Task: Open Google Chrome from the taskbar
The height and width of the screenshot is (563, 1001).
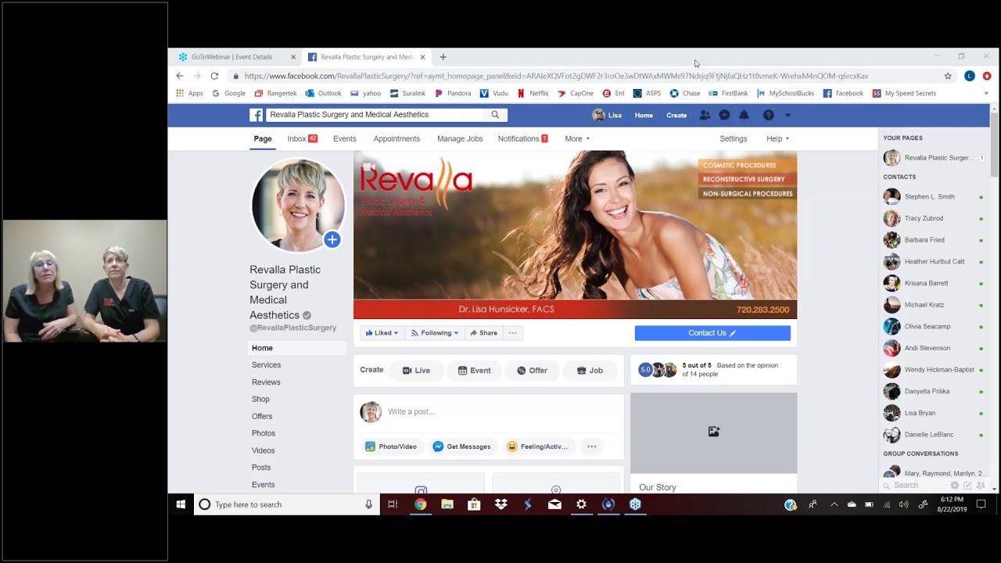Action: tap(420, 504)
